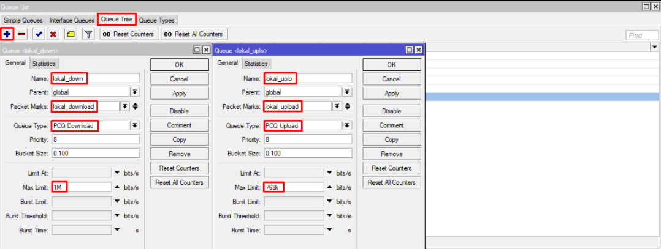Open column dropdown arrow beside Find box
Screen dimensions: 661x249
coord(655,46)
